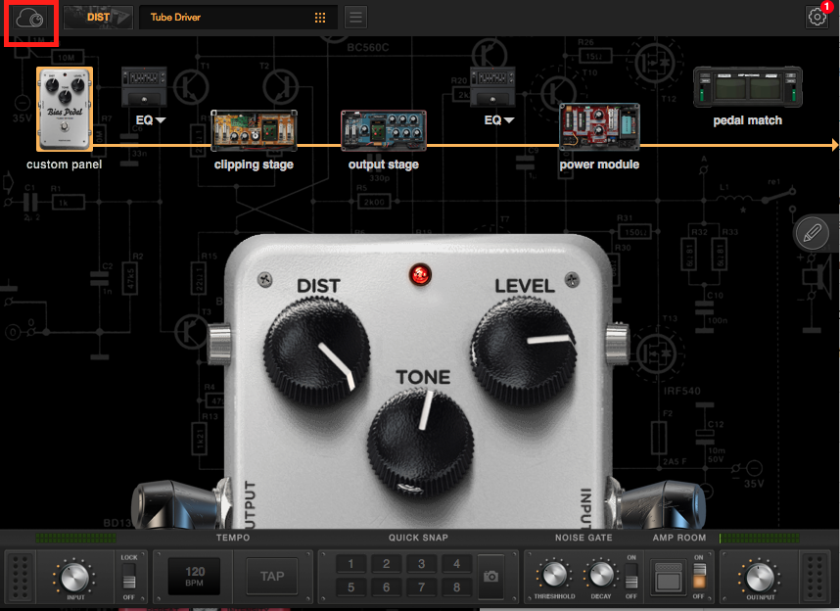Toggle the Amp Room on/off switch
840x611 pixels.
click(x=698, y=576)
